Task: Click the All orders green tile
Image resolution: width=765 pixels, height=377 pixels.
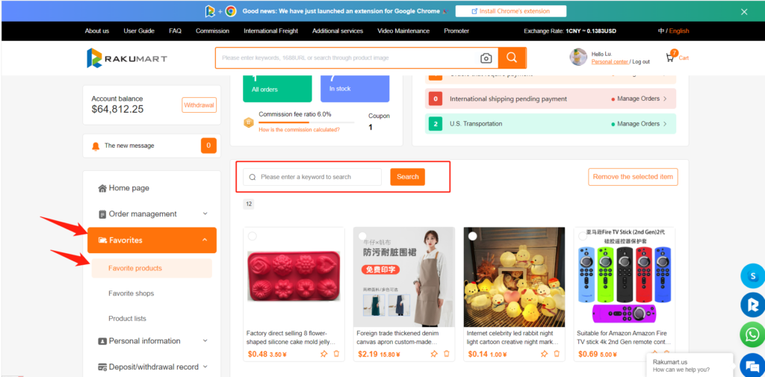Action: pyautogui.click(x=277, y=88)
